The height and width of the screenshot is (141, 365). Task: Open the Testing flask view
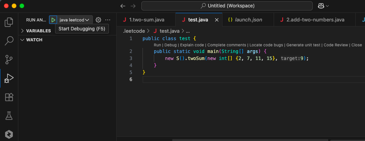(x=9, y=116)
